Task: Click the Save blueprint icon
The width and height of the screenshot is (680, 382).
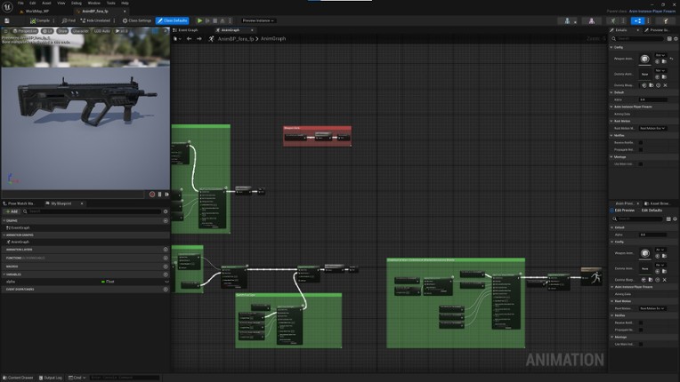Action: [8, 20]
